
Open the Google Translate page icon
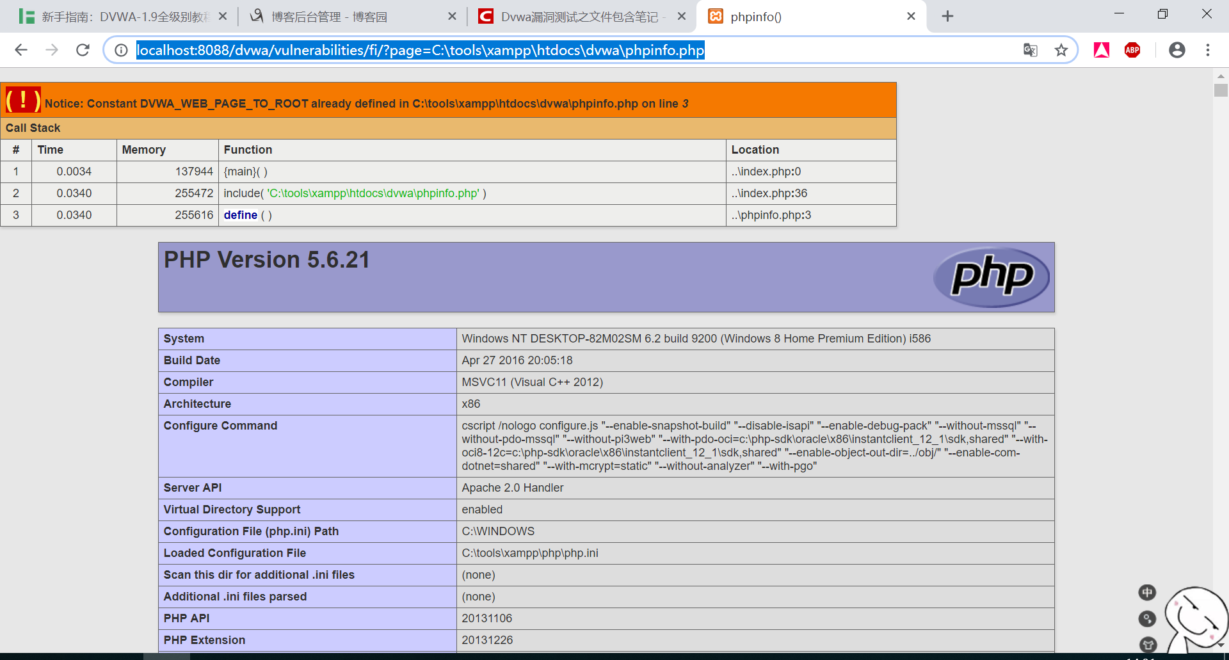(1030, 50)
